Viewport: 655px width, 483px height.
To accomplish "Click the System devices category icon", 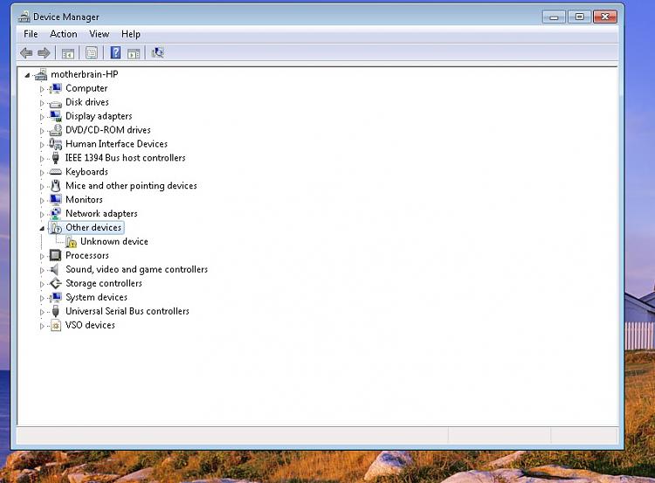I will point(56,298).
